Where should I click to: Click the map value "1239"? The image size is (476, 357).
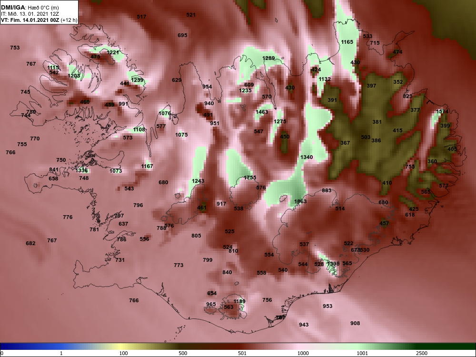pos(137,80)
